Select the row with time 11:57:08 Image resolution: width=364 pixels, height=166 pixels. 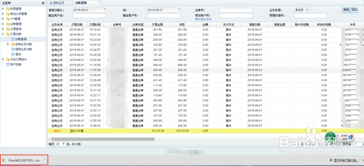point(206,70)
